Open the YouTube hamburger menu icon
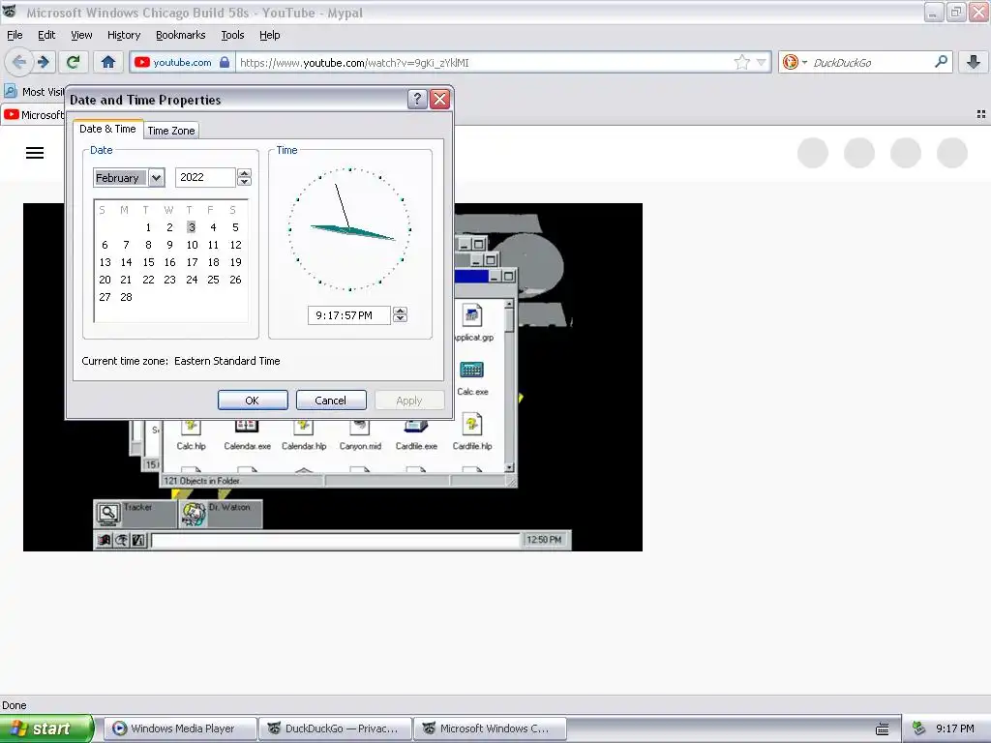 (35, 153)
